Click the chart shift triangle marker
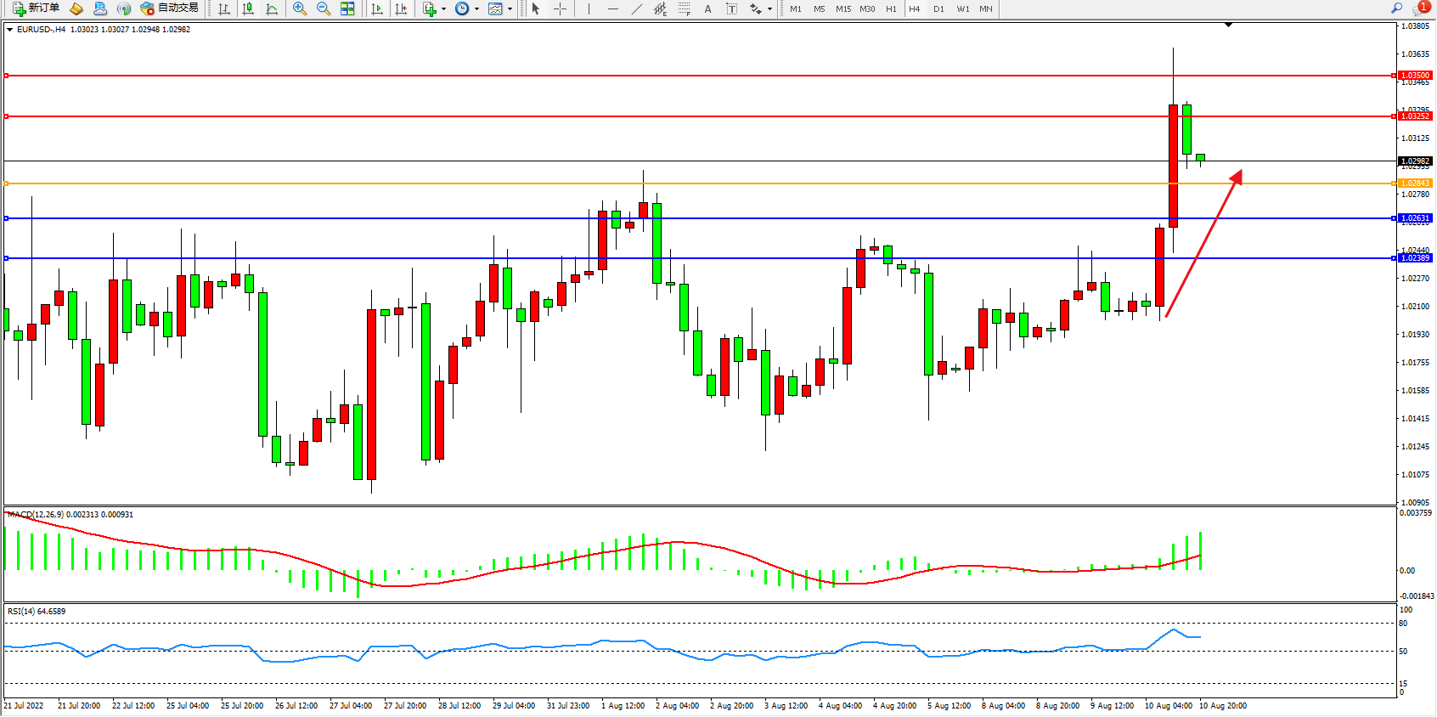The width and height of the screenshot is (1437, 717). [x=1228, y=25]
